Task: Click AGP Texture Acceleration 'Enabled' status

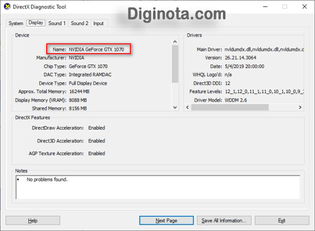Action: [97, 153]
